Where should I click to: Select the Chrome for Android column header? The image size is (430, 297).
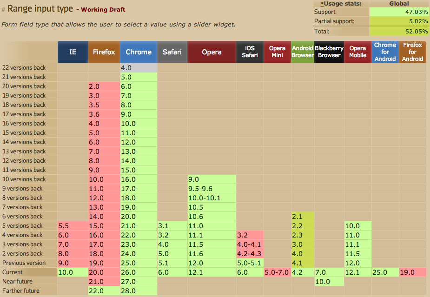click(385, 52)
